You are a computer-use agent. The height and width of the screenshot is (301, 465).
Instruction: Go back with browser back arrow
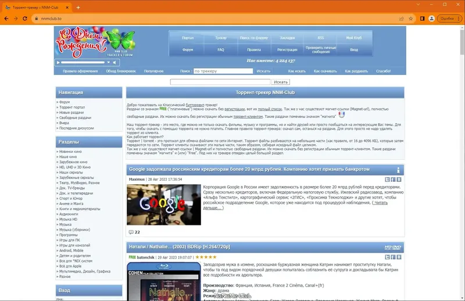coord(6,19)
